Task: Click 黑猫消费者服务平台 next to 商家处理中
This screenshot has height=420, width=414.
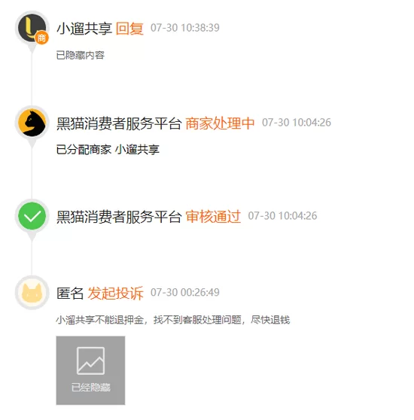Action: 119,123
